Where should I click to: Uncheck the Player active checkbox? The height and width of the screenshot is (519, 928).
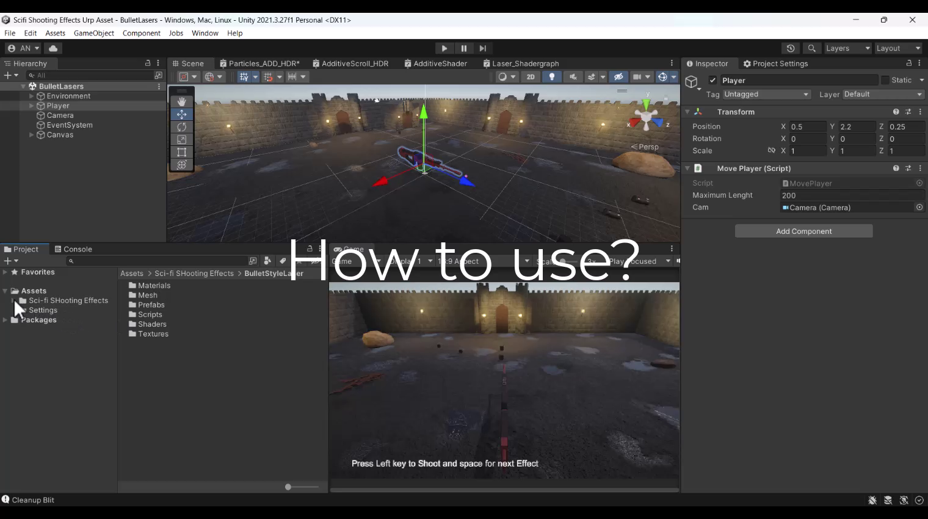(x=712, y=81)
